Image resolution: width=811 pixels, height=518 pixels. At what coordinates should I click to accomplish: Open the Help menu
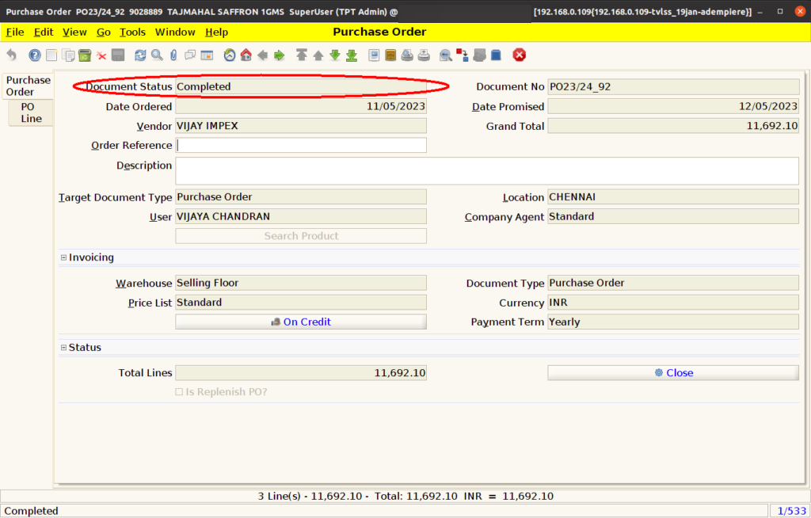point(216,32)
